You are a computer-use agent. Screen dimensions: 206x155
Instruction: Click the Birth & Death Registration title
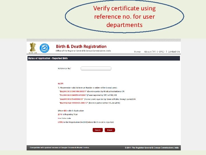coord(81,46)
